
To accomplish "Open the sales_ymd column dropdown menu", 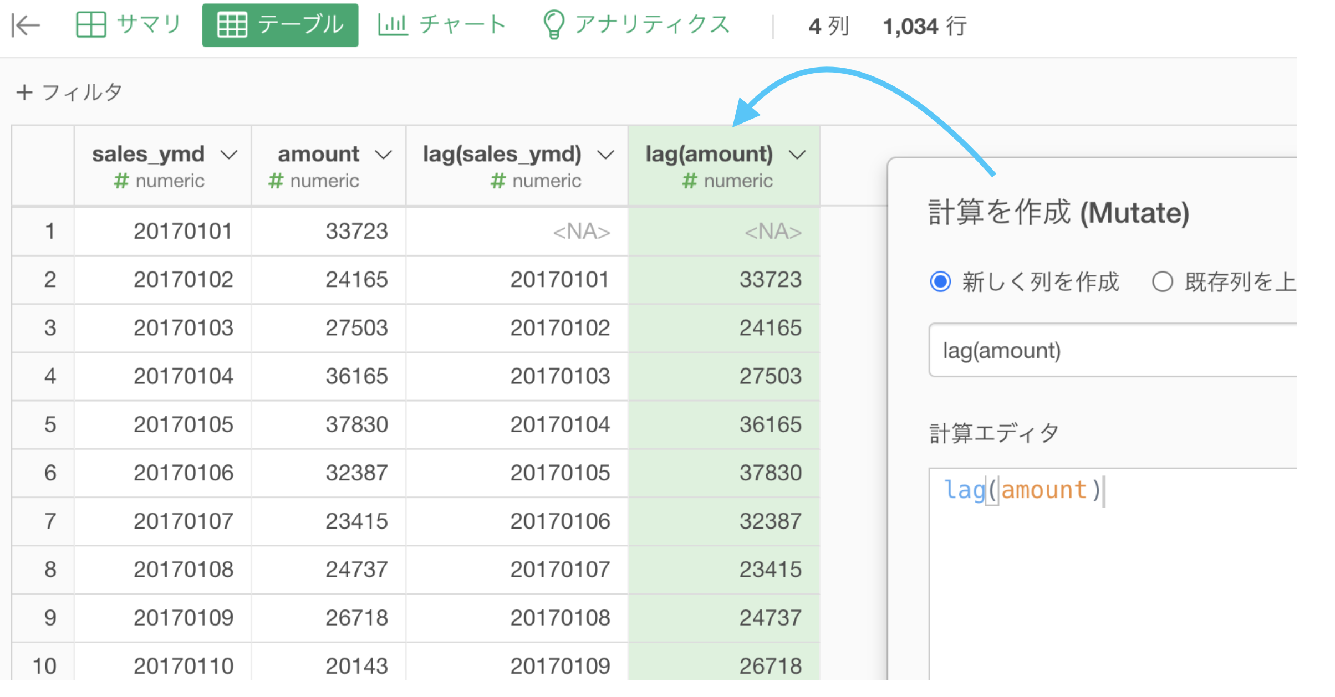I will (229, 155).
